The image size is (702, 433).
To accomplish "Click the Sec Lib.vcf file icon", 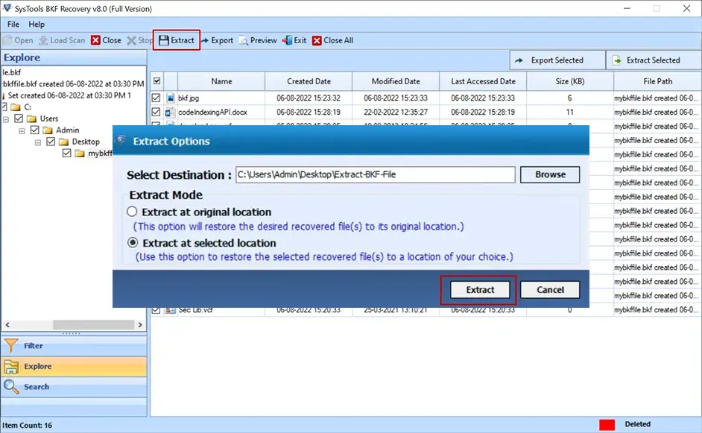I will 170,310.
